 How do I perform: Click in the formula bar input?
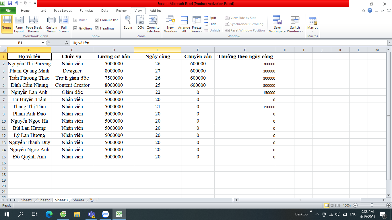click(x=229, y=43)
